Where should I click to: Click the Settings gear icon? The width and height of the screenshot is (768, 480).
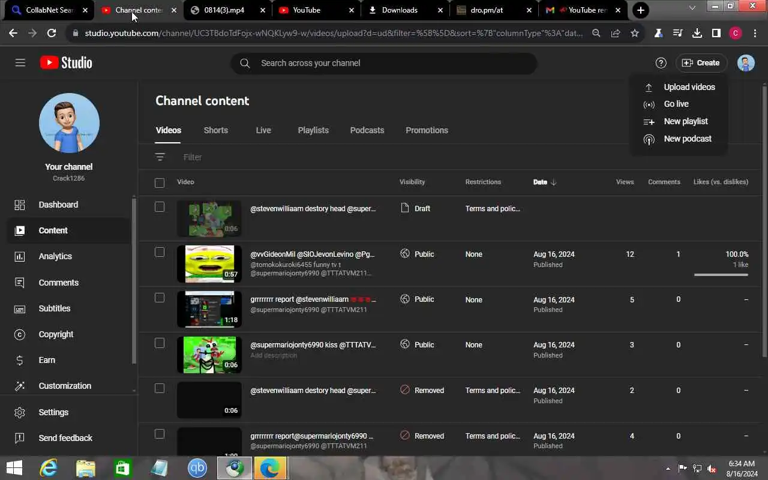[20, 412]
